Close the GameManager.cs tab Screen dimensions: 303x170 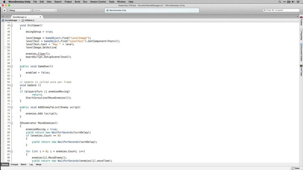(40, 17)
